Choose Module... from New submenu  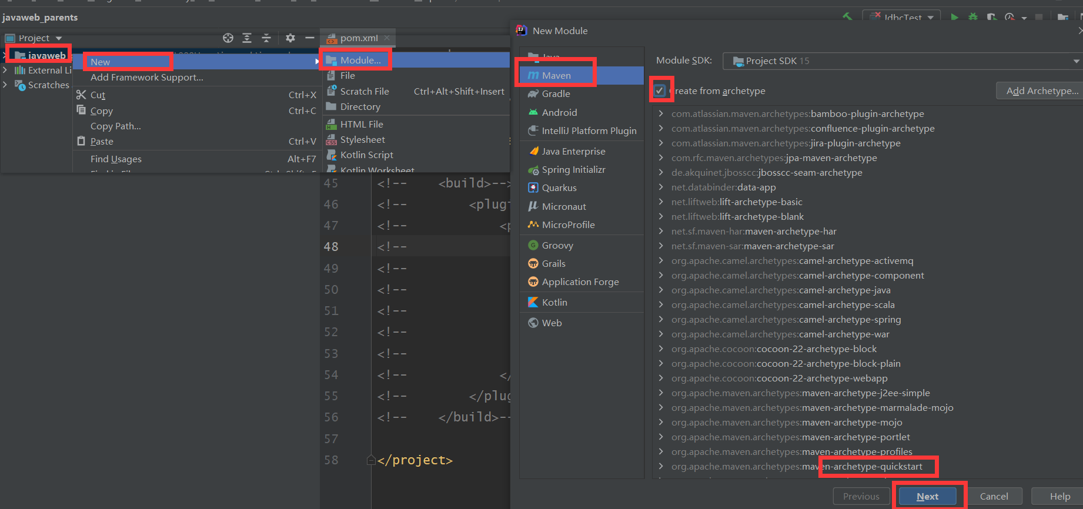(416, 60)
